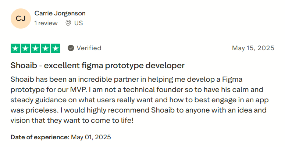This screenshot has height=147, width=285.
Task: Click the Verified checkmark badge icon
Action: pyautogui.click(x=71, y=48)
